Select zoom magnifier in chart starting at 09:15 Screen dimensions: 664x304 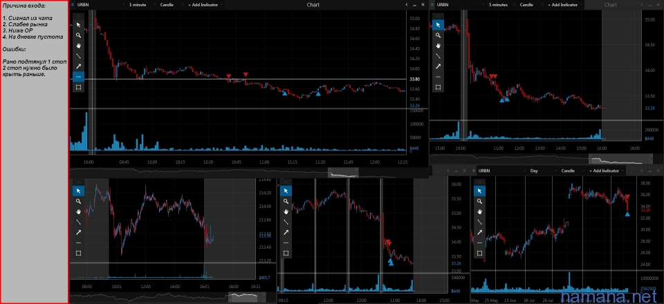tap(286, 202)
